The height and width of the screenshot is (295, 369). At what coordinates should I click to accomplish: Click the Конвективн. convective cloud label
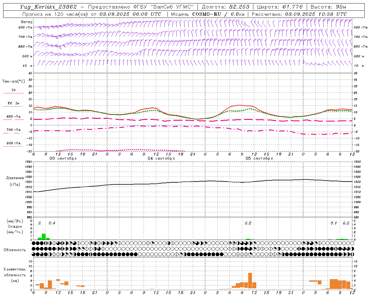pyautogui.click(x=15, y=269)
